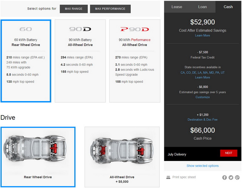This screenshot has width=242, height=188.
Task: Share on Google Plus icon
Action: [x=237, y=177]
